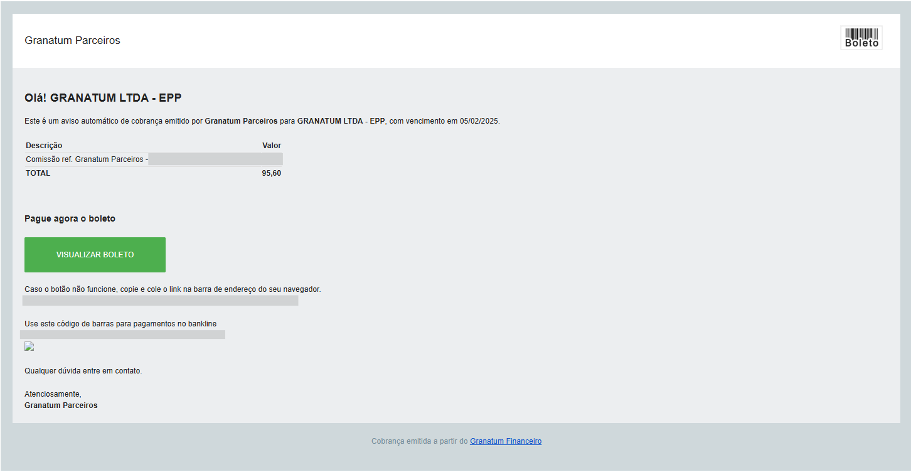Click the aviso automático de cobrança sentence
911x472 pixels.
[x=262, y=121]
